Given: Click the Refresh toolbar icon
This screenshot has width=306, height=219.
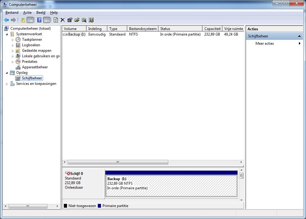Looking at the screenshot, I should [56, 20].
